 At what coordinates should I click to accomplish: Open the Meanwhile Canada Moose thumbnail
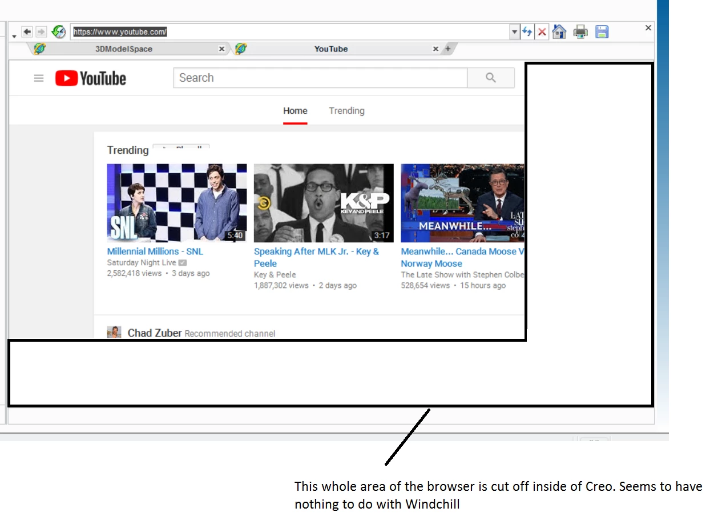tap(462, 203)
